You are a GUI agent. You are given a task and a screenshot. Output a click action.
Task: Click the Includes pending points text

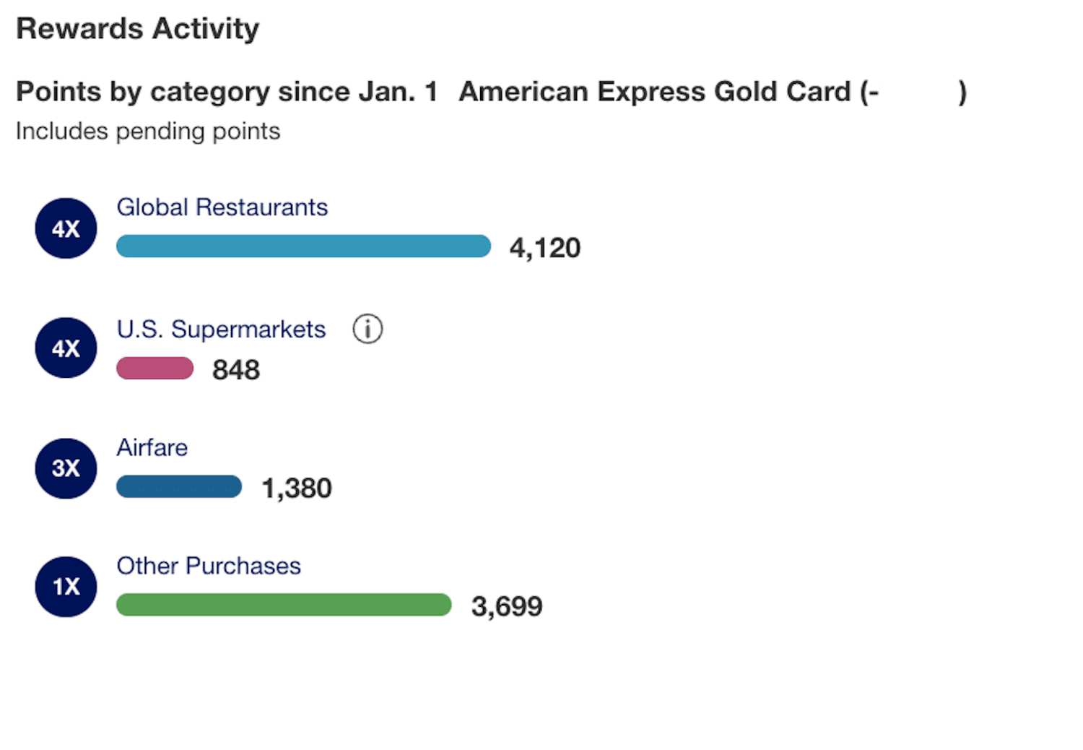[147, 131]
